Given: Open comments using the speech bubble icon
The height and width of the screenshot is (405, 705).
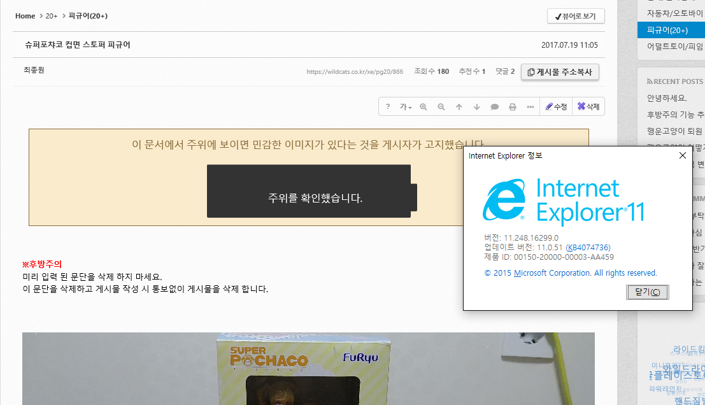Looking at the screenshot, I should point(495,106).
